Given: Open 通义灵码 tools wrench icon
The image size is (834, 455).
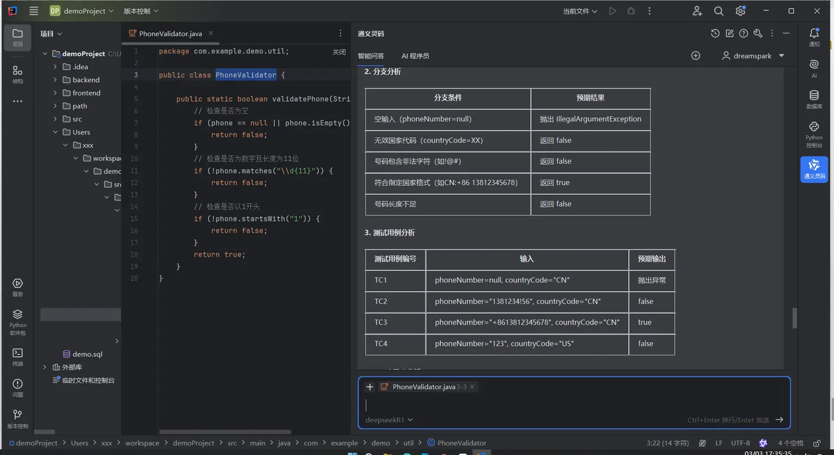Looking at the screenshot, I should coord(758,33).
